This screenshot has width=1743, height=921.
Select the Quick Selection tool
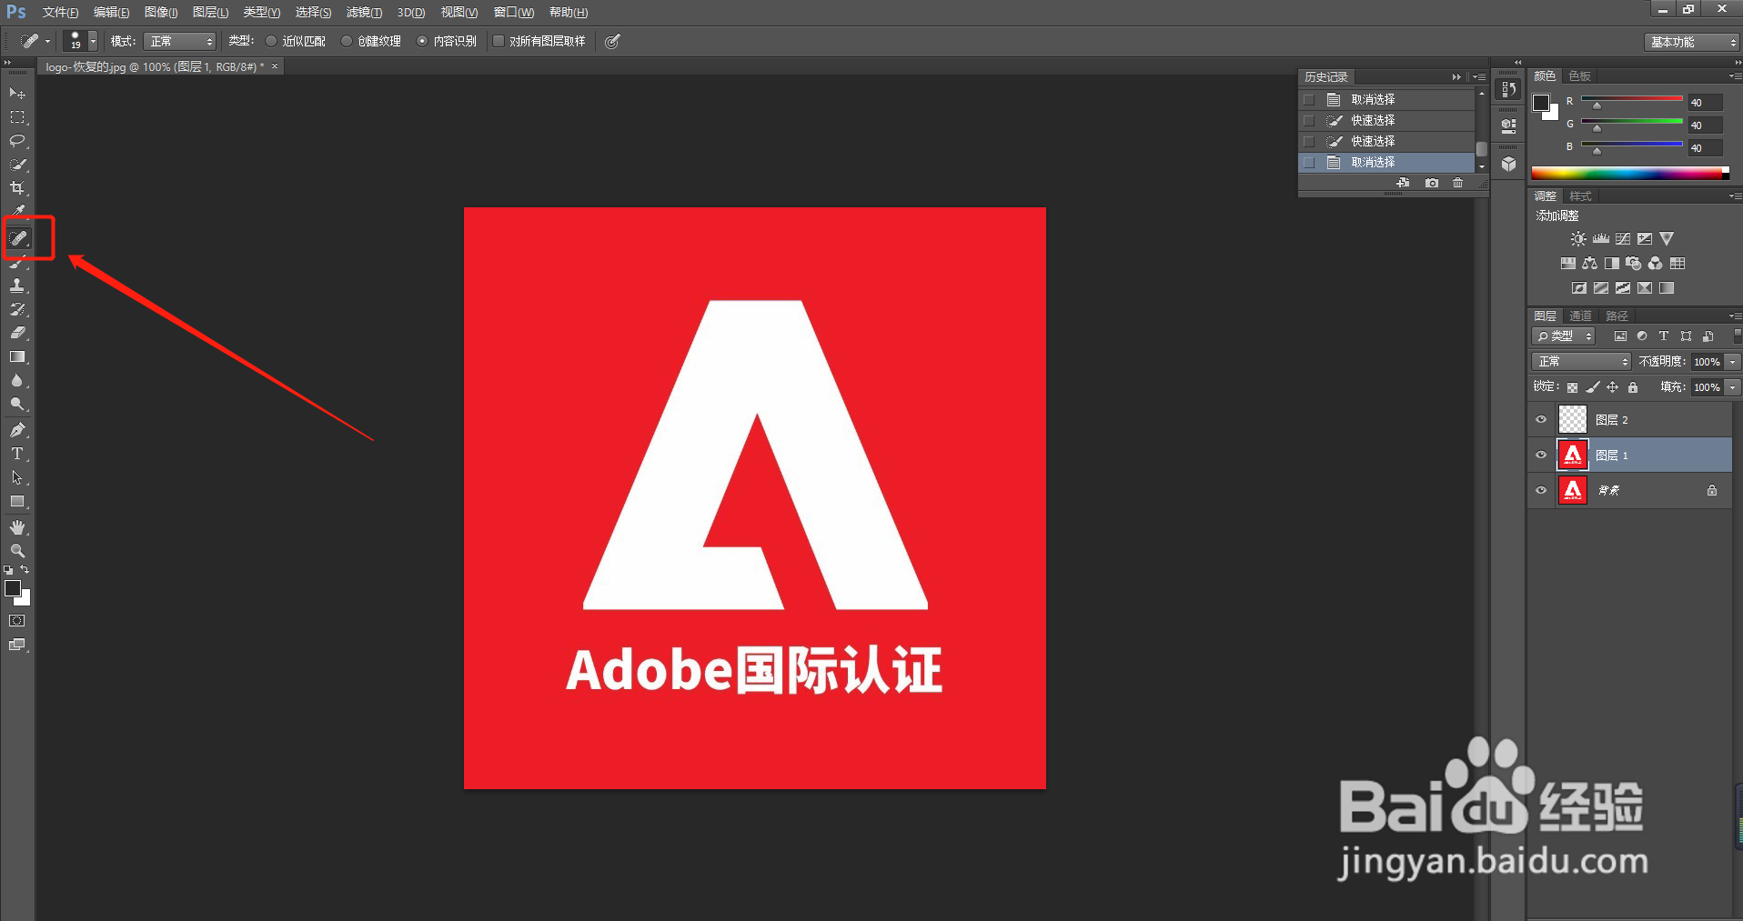click(17, 165)
